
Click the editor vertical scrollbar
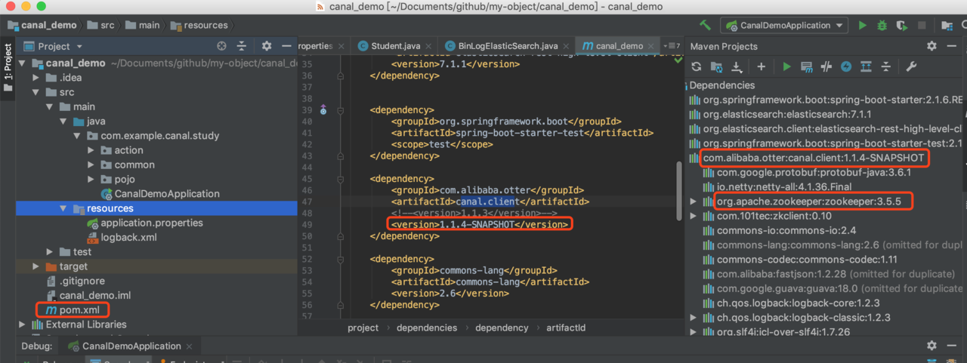click(x=678, y=189)
